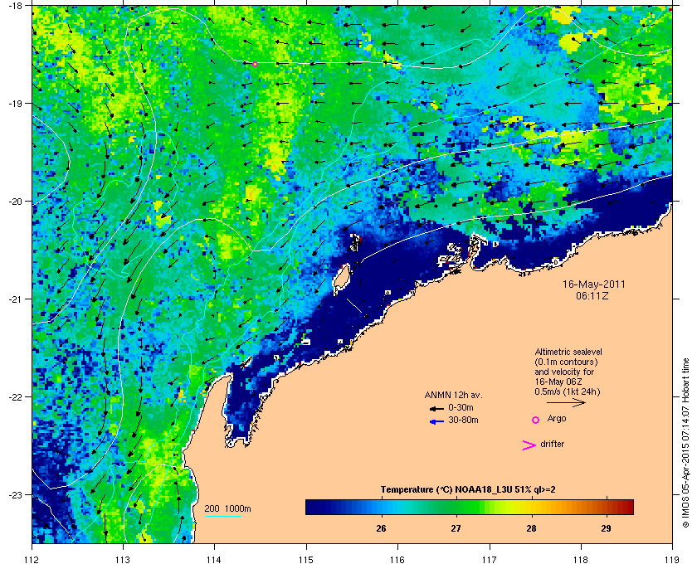The width and height of the screenshot is (697, 564).
Task: Click the '114' longitude axis label
Action: pos(215,560)
